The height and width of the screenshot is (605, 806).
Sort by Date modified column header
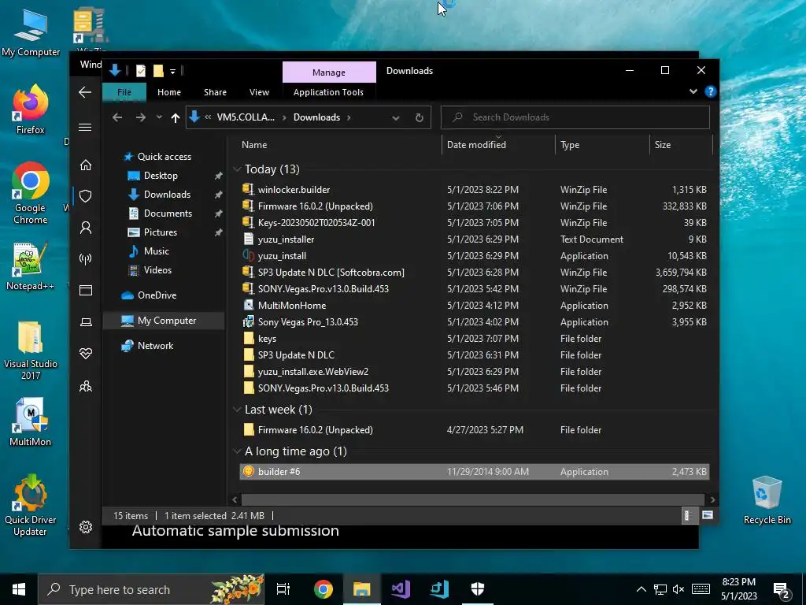tap(498, 145)
